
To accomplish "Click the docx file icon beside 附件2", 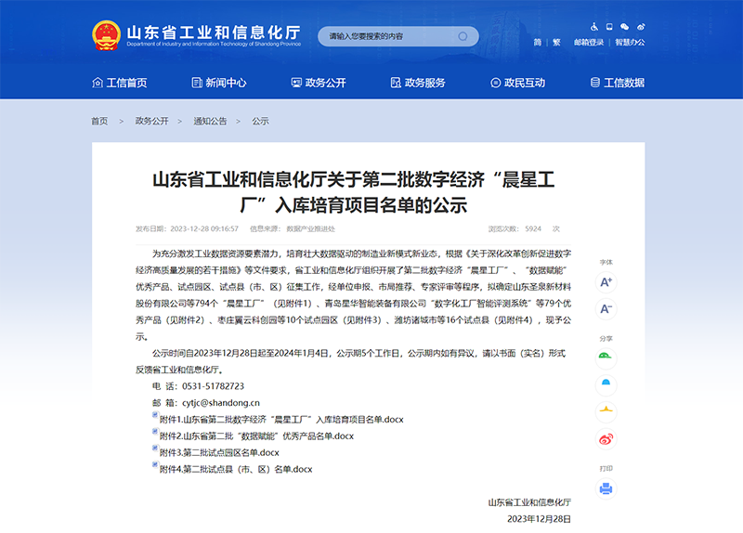I will 155,432.
